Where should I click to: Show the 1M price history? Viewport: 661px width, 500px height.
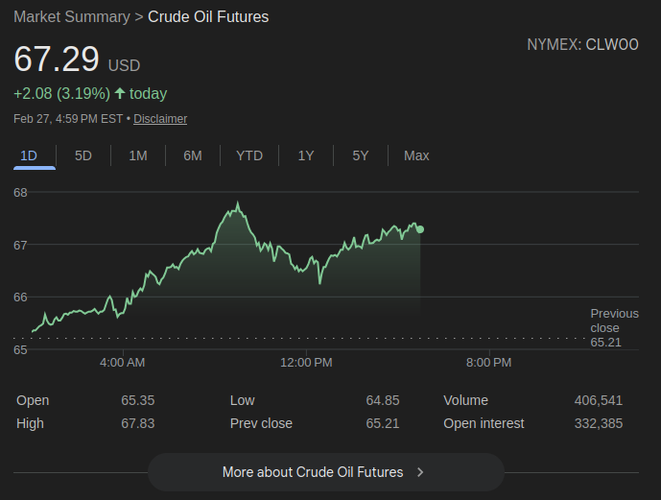point(138,155)
